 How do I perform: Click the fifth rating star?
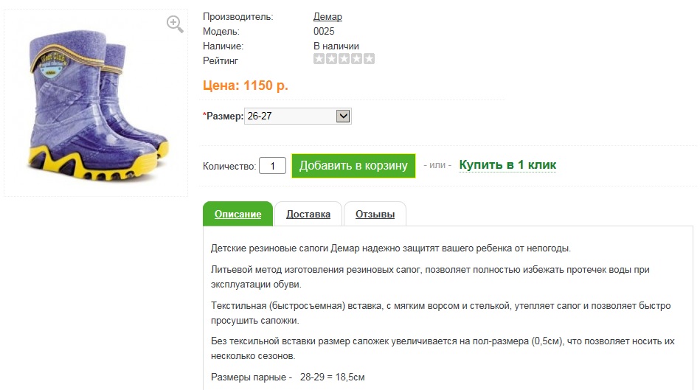369,59
